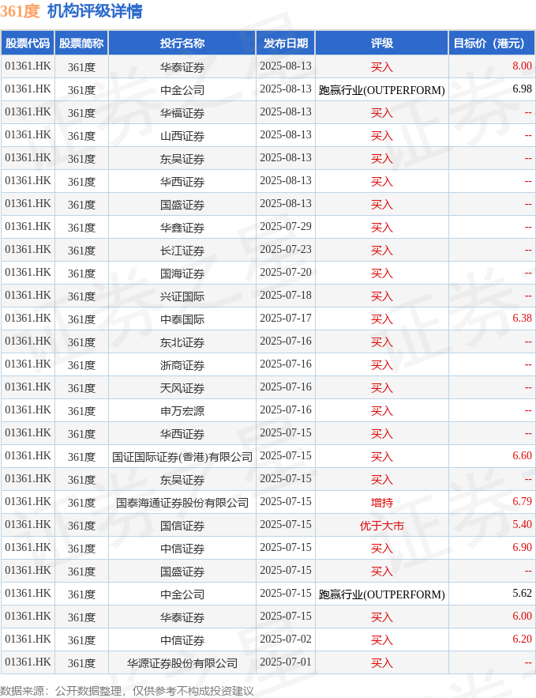
Task: Click the 中泰国际 cell
Action: point(182,319)
